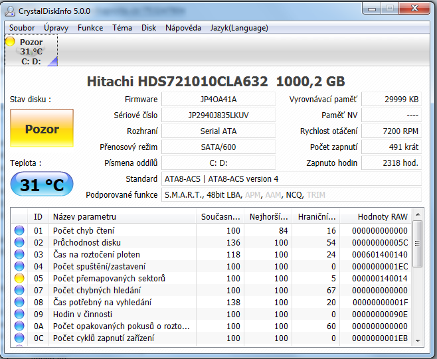The height and width of the screenshot is (359, 437).
Task: Select the Počet spuštění/zastavení row
Action: pos(211,266)
